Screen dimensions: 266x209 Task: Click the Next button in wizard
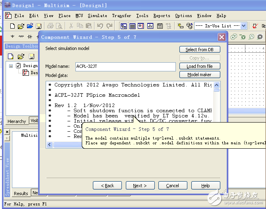tap(140, 186)
